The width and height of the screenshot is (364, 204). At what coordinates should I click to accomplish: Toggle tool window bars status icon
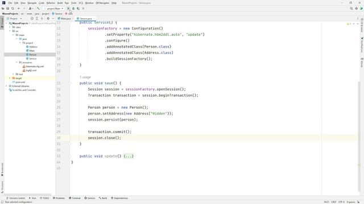coord(2,202)
